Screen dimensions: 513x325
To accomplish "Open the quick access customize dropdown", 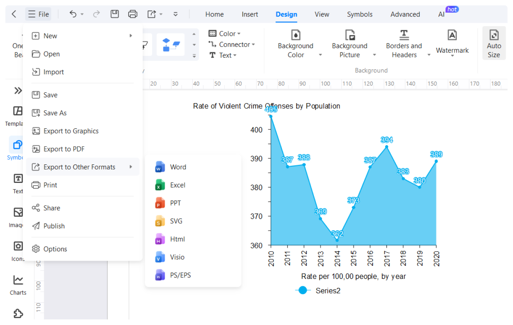I will click(175, 14).
